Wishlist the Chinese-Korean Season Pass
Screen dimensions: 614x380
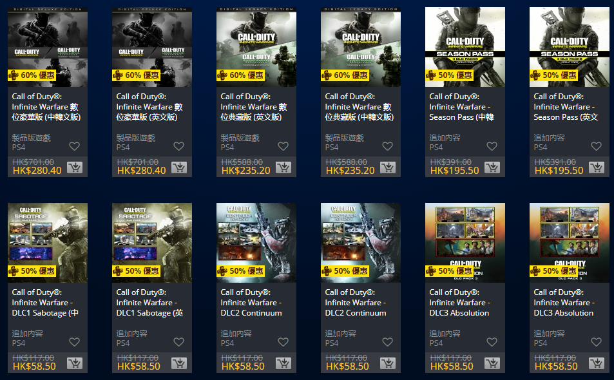tap(492, 146)
